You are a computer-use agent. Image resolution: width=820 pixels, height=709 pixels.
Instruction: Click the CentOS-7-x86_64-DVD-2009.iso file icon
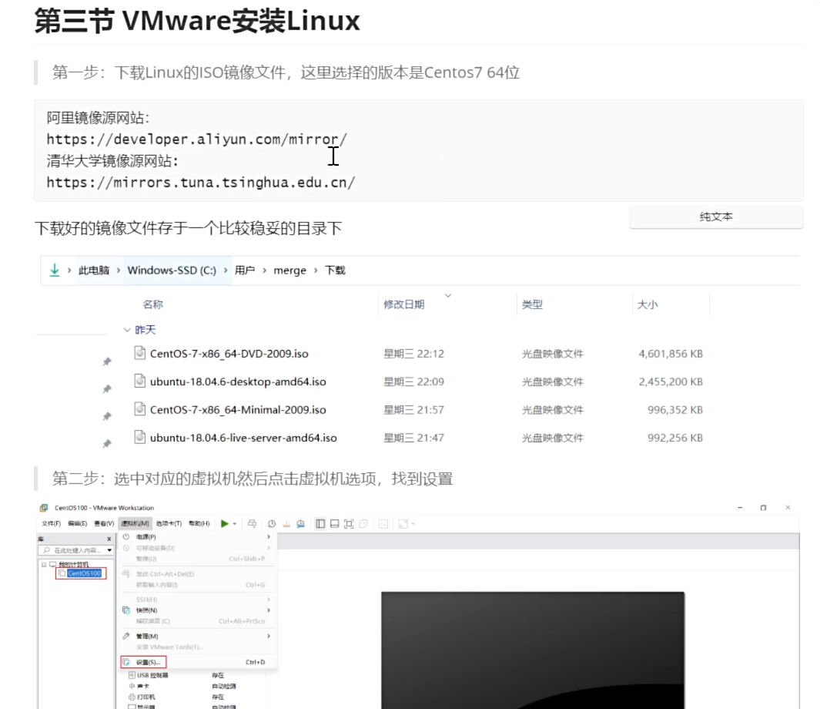139,353
